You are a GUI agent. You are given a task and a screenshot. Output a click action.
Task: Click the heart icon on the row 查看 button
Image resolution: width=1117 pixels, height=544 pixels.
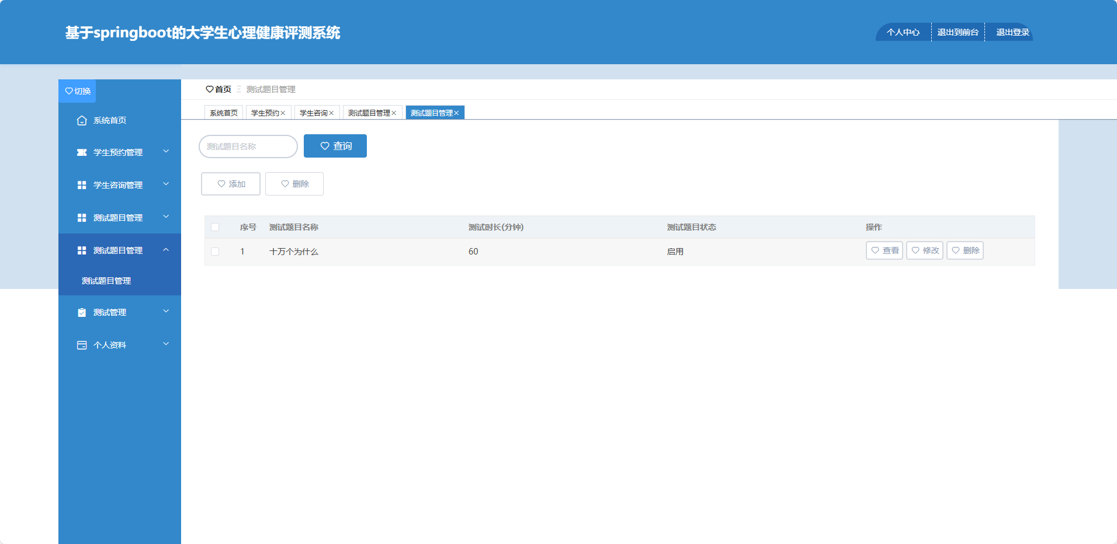click(875, 250)
